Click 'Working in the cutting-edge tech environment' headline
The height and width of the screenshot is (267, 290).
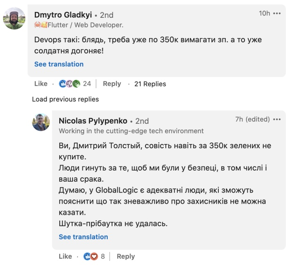[x=131, y=131]
